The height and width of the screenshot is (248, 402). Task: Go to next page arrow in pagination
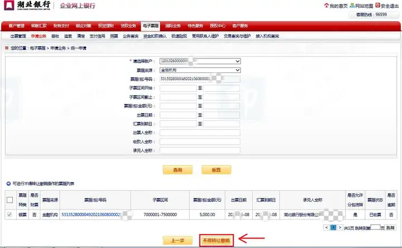[339, 227]
